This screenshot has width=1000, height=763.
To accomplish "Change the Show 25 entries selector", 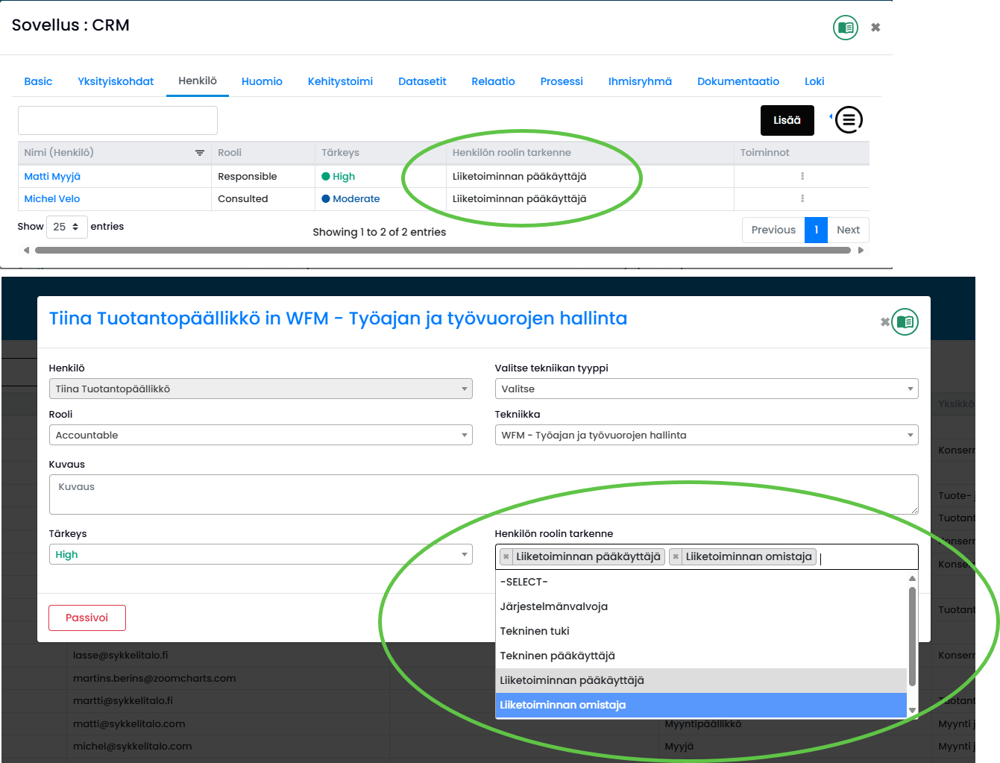I will pyautogui.click(x=67, y=227).
